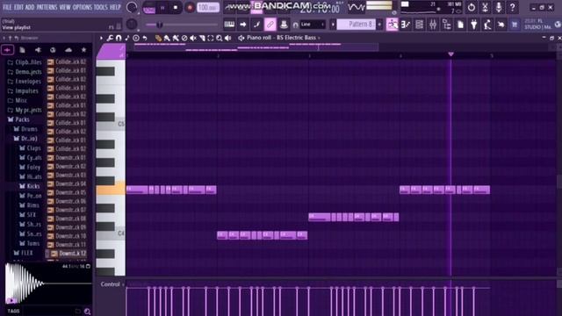Screen dimensions: 562x316
Task: Open the Playlist view icon
Action: coord(393,25)
